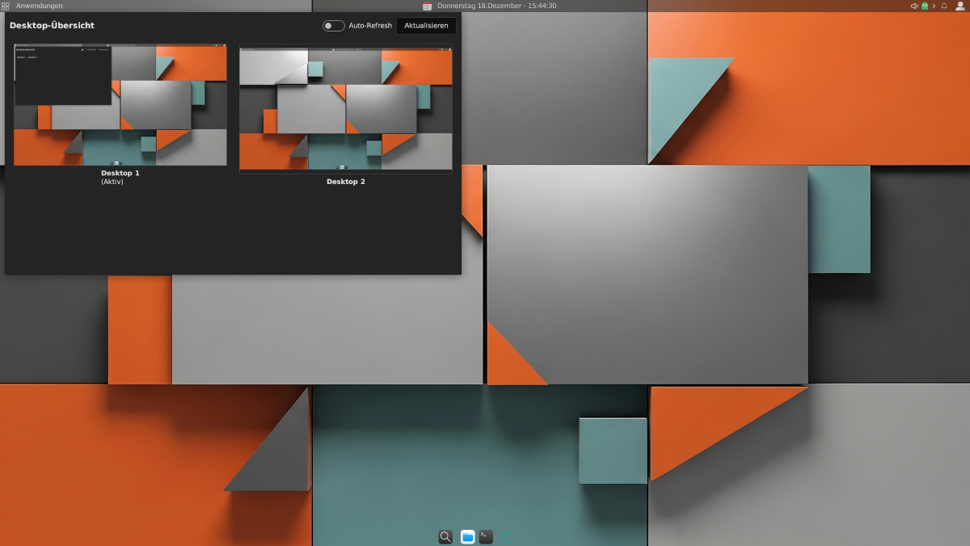The width and height of the screenshot is (970, 546).
Task: Select the Desktop 2 thumbnail
Action: 346,107
